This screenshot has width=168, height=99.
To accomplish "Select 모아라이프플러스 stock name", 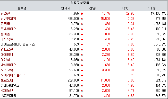I will (x=13, y=75).
